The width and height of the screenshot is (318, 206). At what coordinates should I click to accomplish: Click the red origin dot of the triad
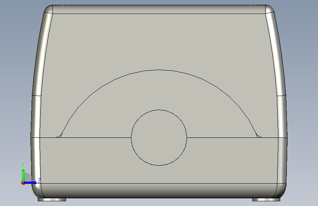point(23,183)
